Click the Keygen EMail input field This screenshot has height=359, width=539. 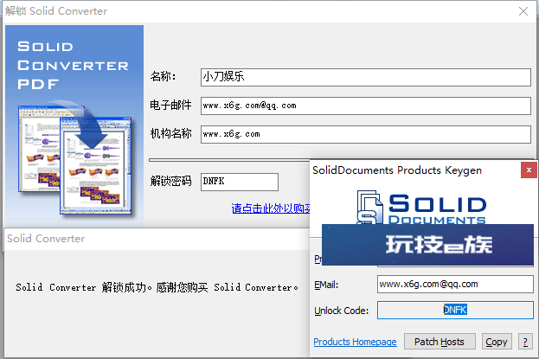click(455, 284)
